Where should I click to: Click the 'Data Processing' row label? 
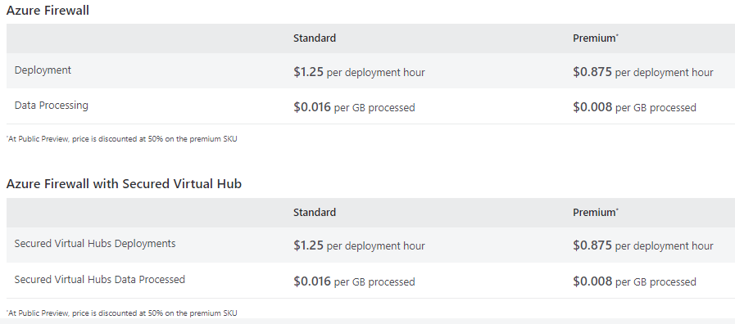pos(51,106)
